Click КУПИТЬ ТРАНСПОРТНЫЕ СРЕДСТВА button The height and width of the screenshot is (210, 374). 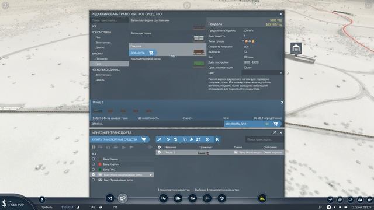(x=119, y=139)
